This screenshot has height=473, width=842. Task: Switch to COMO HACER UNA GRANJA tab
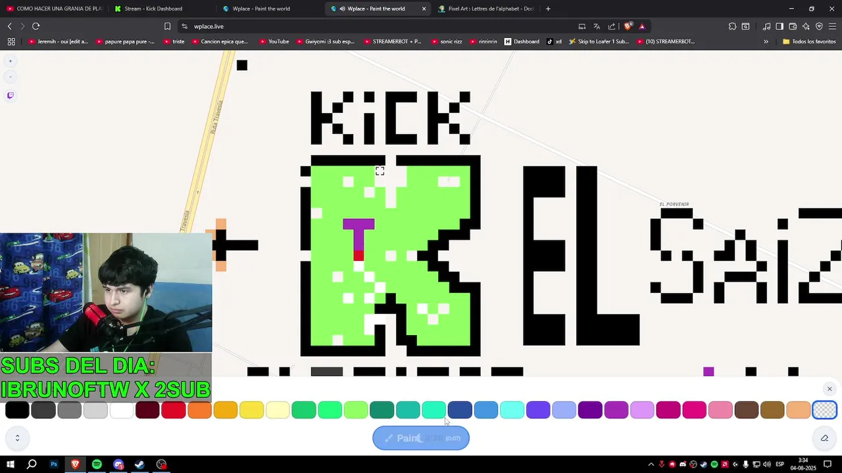point(54,9)
